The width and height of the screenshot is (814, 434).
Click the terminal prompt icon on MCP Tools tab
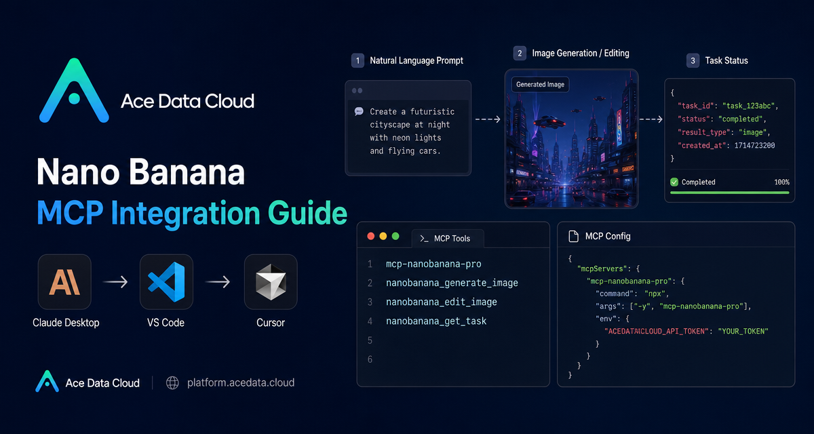pos(425,238)
